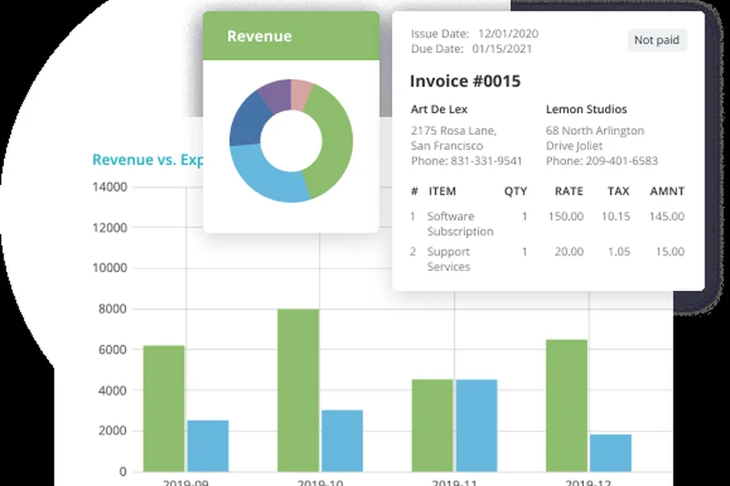730x486 pixels.
Task: Select the Software Subscription invoice row item
Action: (x=460, y=223)
